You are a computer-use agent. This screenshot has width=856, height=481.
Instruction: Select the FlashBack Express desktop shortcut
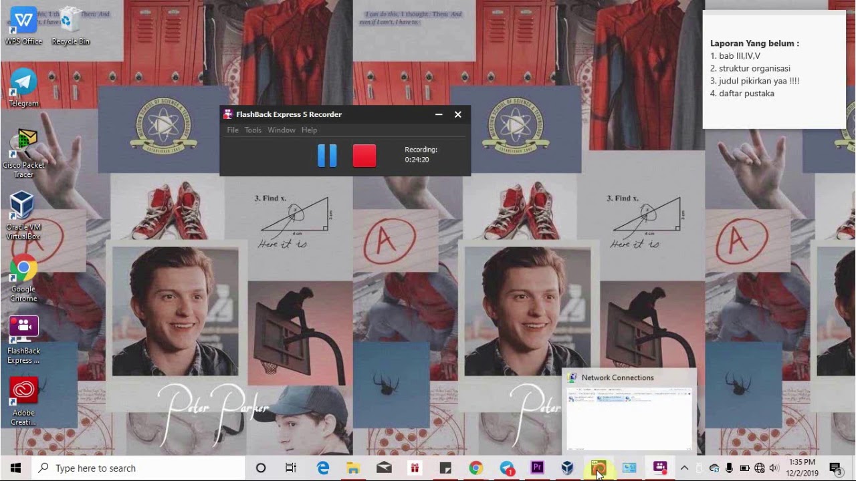pyautogui.click(x=23, y=340)
